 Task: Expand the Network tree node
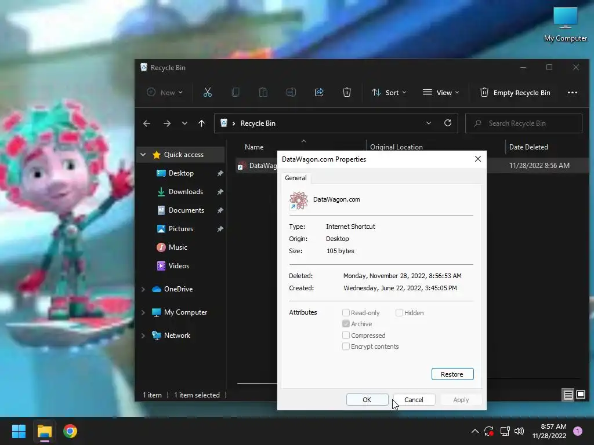(x=143, y=335)
